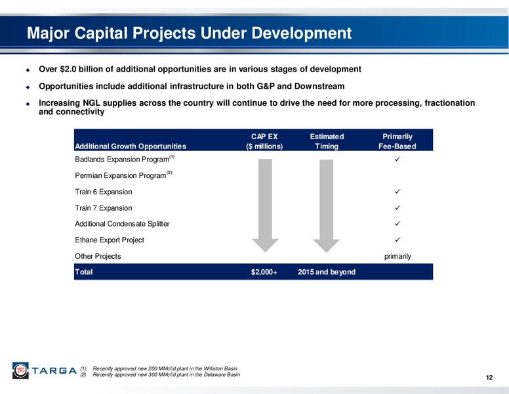Click the (1) superscript after Badlands Expansion Program
The height and width of the screenshot is (394, 509).
tap(172, 157)
